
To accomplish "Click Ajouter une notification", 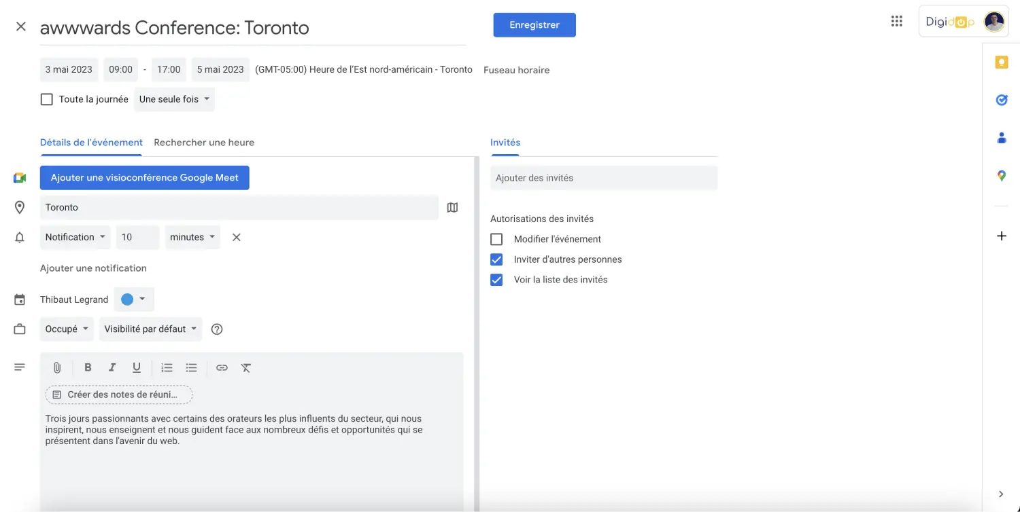I will click(93, 268).
